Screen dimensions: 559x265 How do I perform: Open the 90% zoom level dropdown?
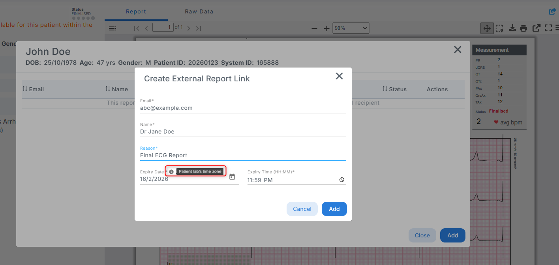pos(350,28)
